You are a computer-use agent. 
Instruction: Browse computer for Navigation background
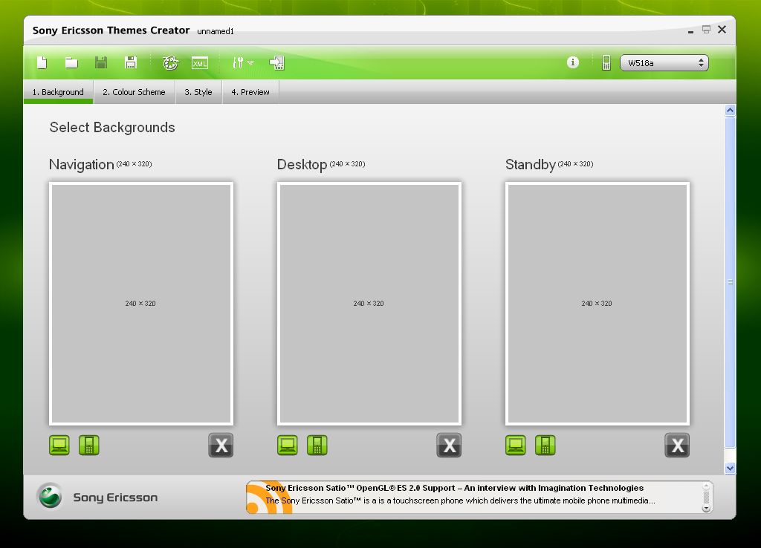pyautogui.click(x=59, y=446)
